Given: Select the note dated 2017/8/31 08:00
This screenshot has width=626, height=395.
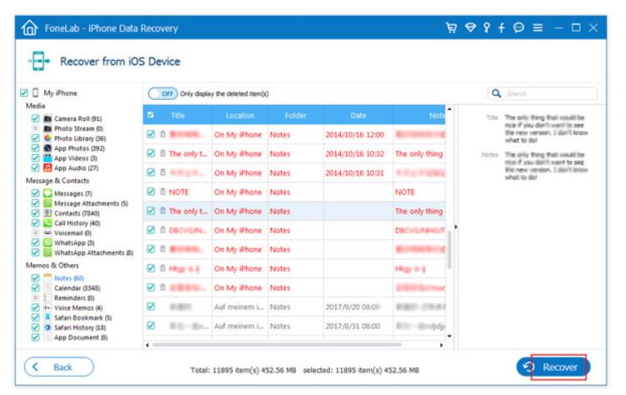Looking at the screenshot, I should pyautogui.click(x=294, y=326).
